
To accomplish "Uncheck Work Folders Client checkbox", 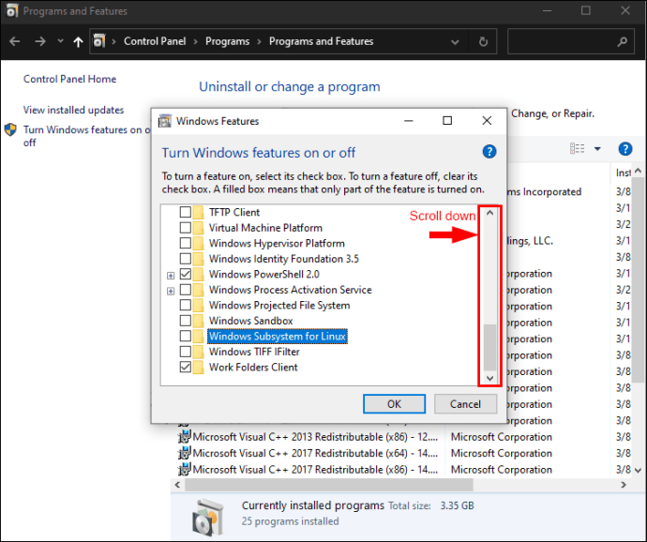I will [x=186, y=367].
